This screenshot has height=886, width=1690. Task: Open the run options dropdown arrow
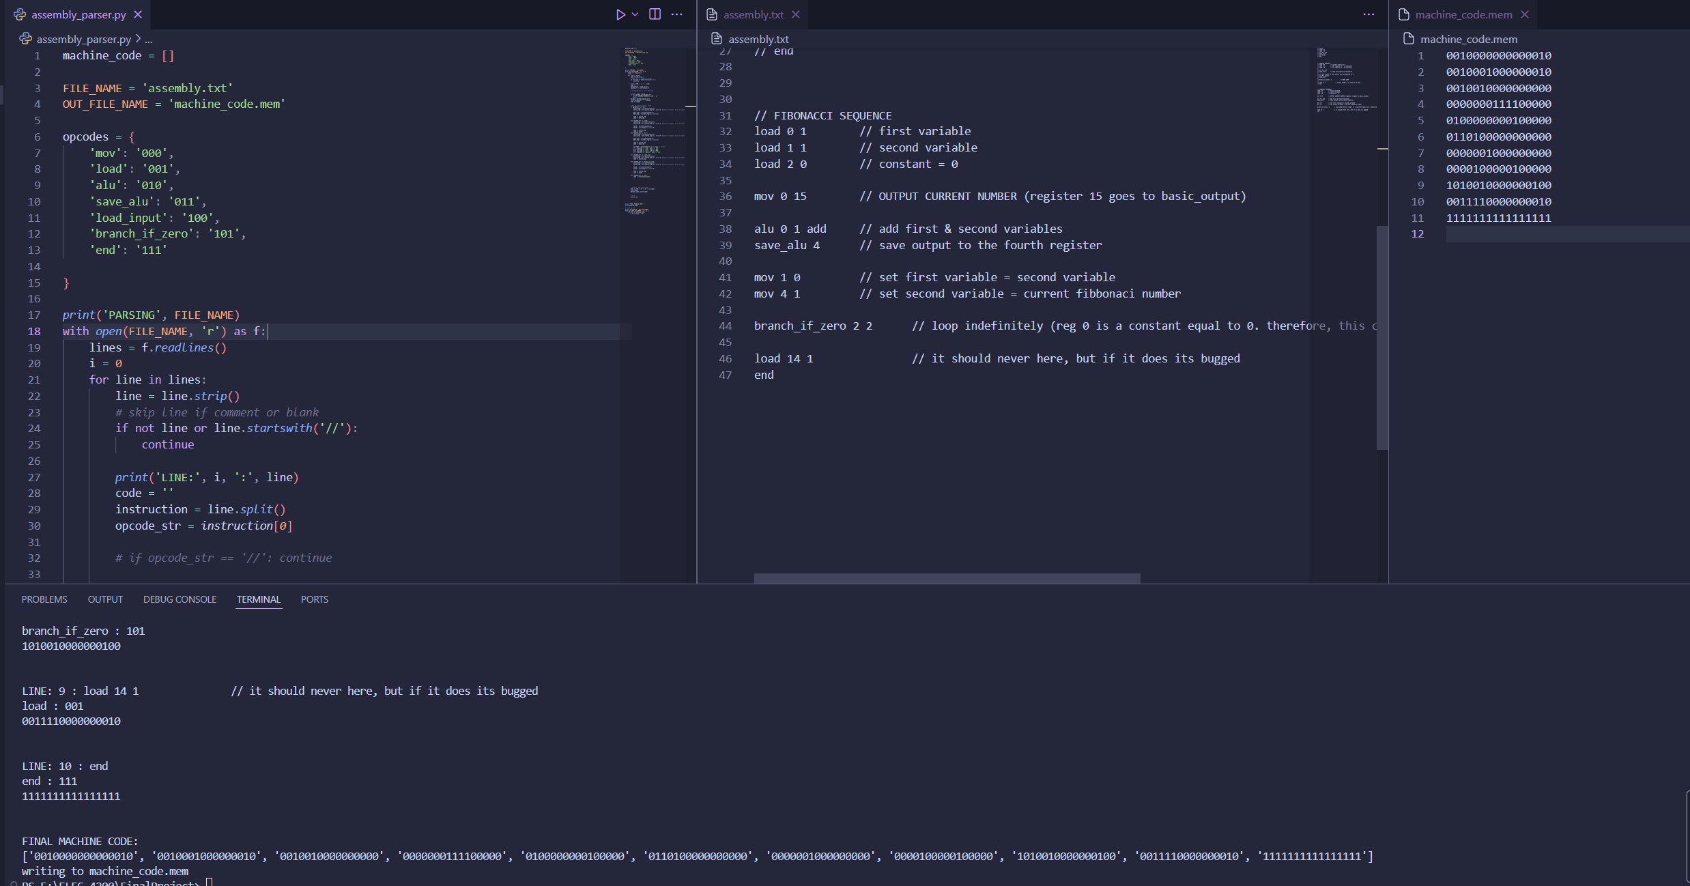(635, 14)
